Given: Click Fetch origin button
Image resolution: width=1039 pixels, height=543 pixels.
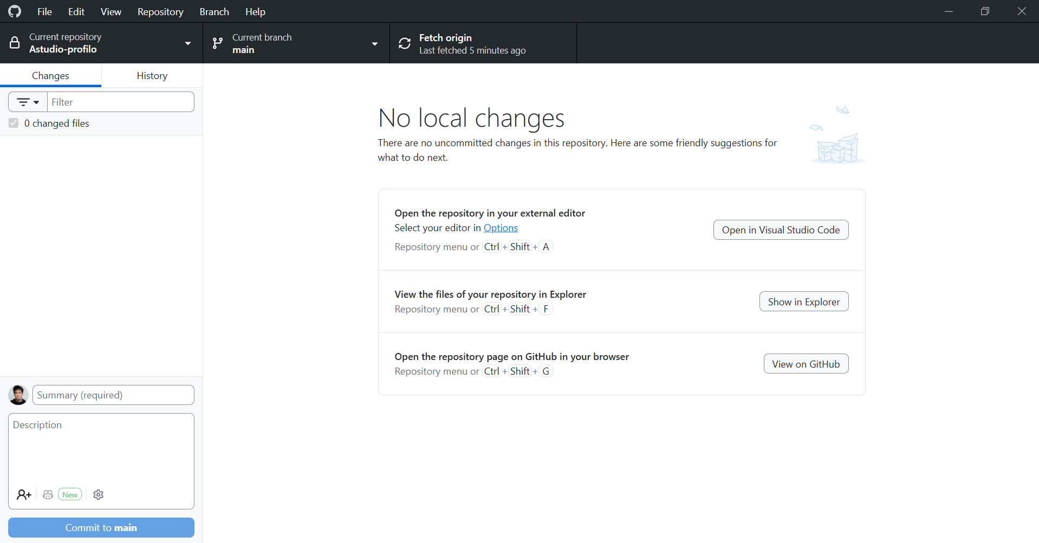Looking at the screenshot, I should (x=483, y=43).
